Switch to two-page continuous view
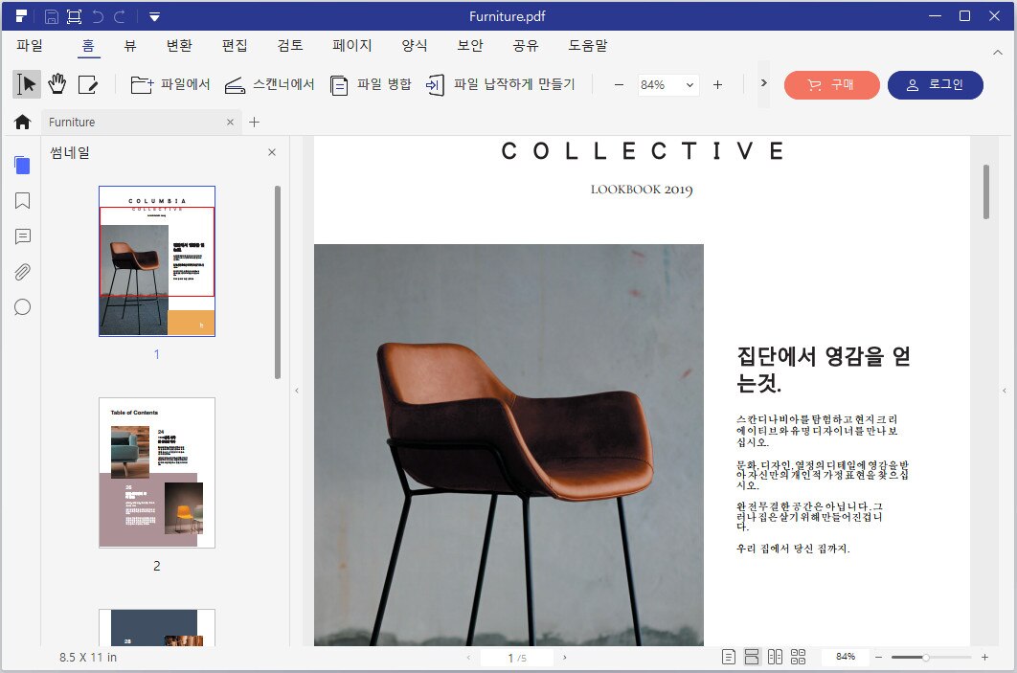 click(799, 657)
